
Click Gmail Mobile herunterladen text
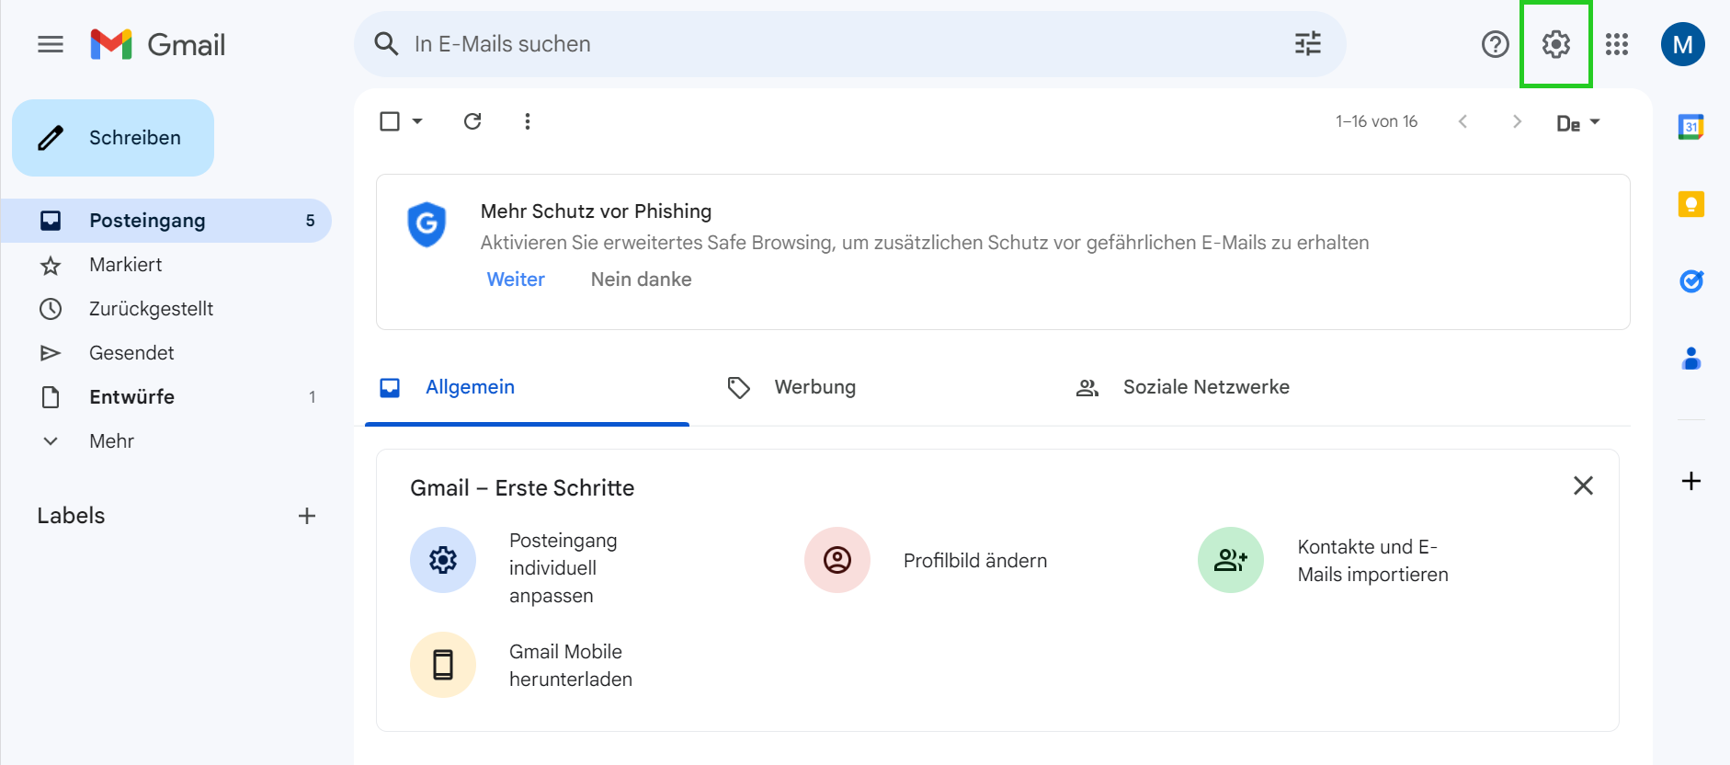[571, 666]
